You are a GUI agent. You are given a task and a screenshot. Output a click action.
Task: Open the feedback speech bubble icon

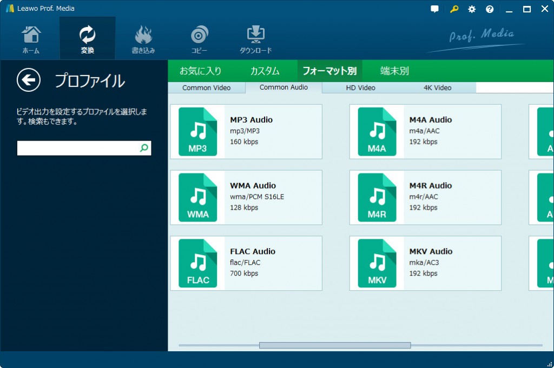click(x=434, y=9)
